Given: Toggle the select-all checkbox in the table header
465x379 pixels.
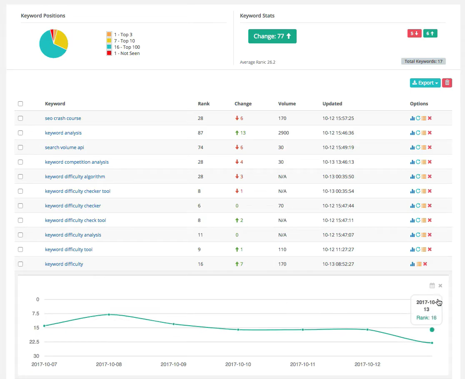Looking at the screenshot, I should [20, 103].
